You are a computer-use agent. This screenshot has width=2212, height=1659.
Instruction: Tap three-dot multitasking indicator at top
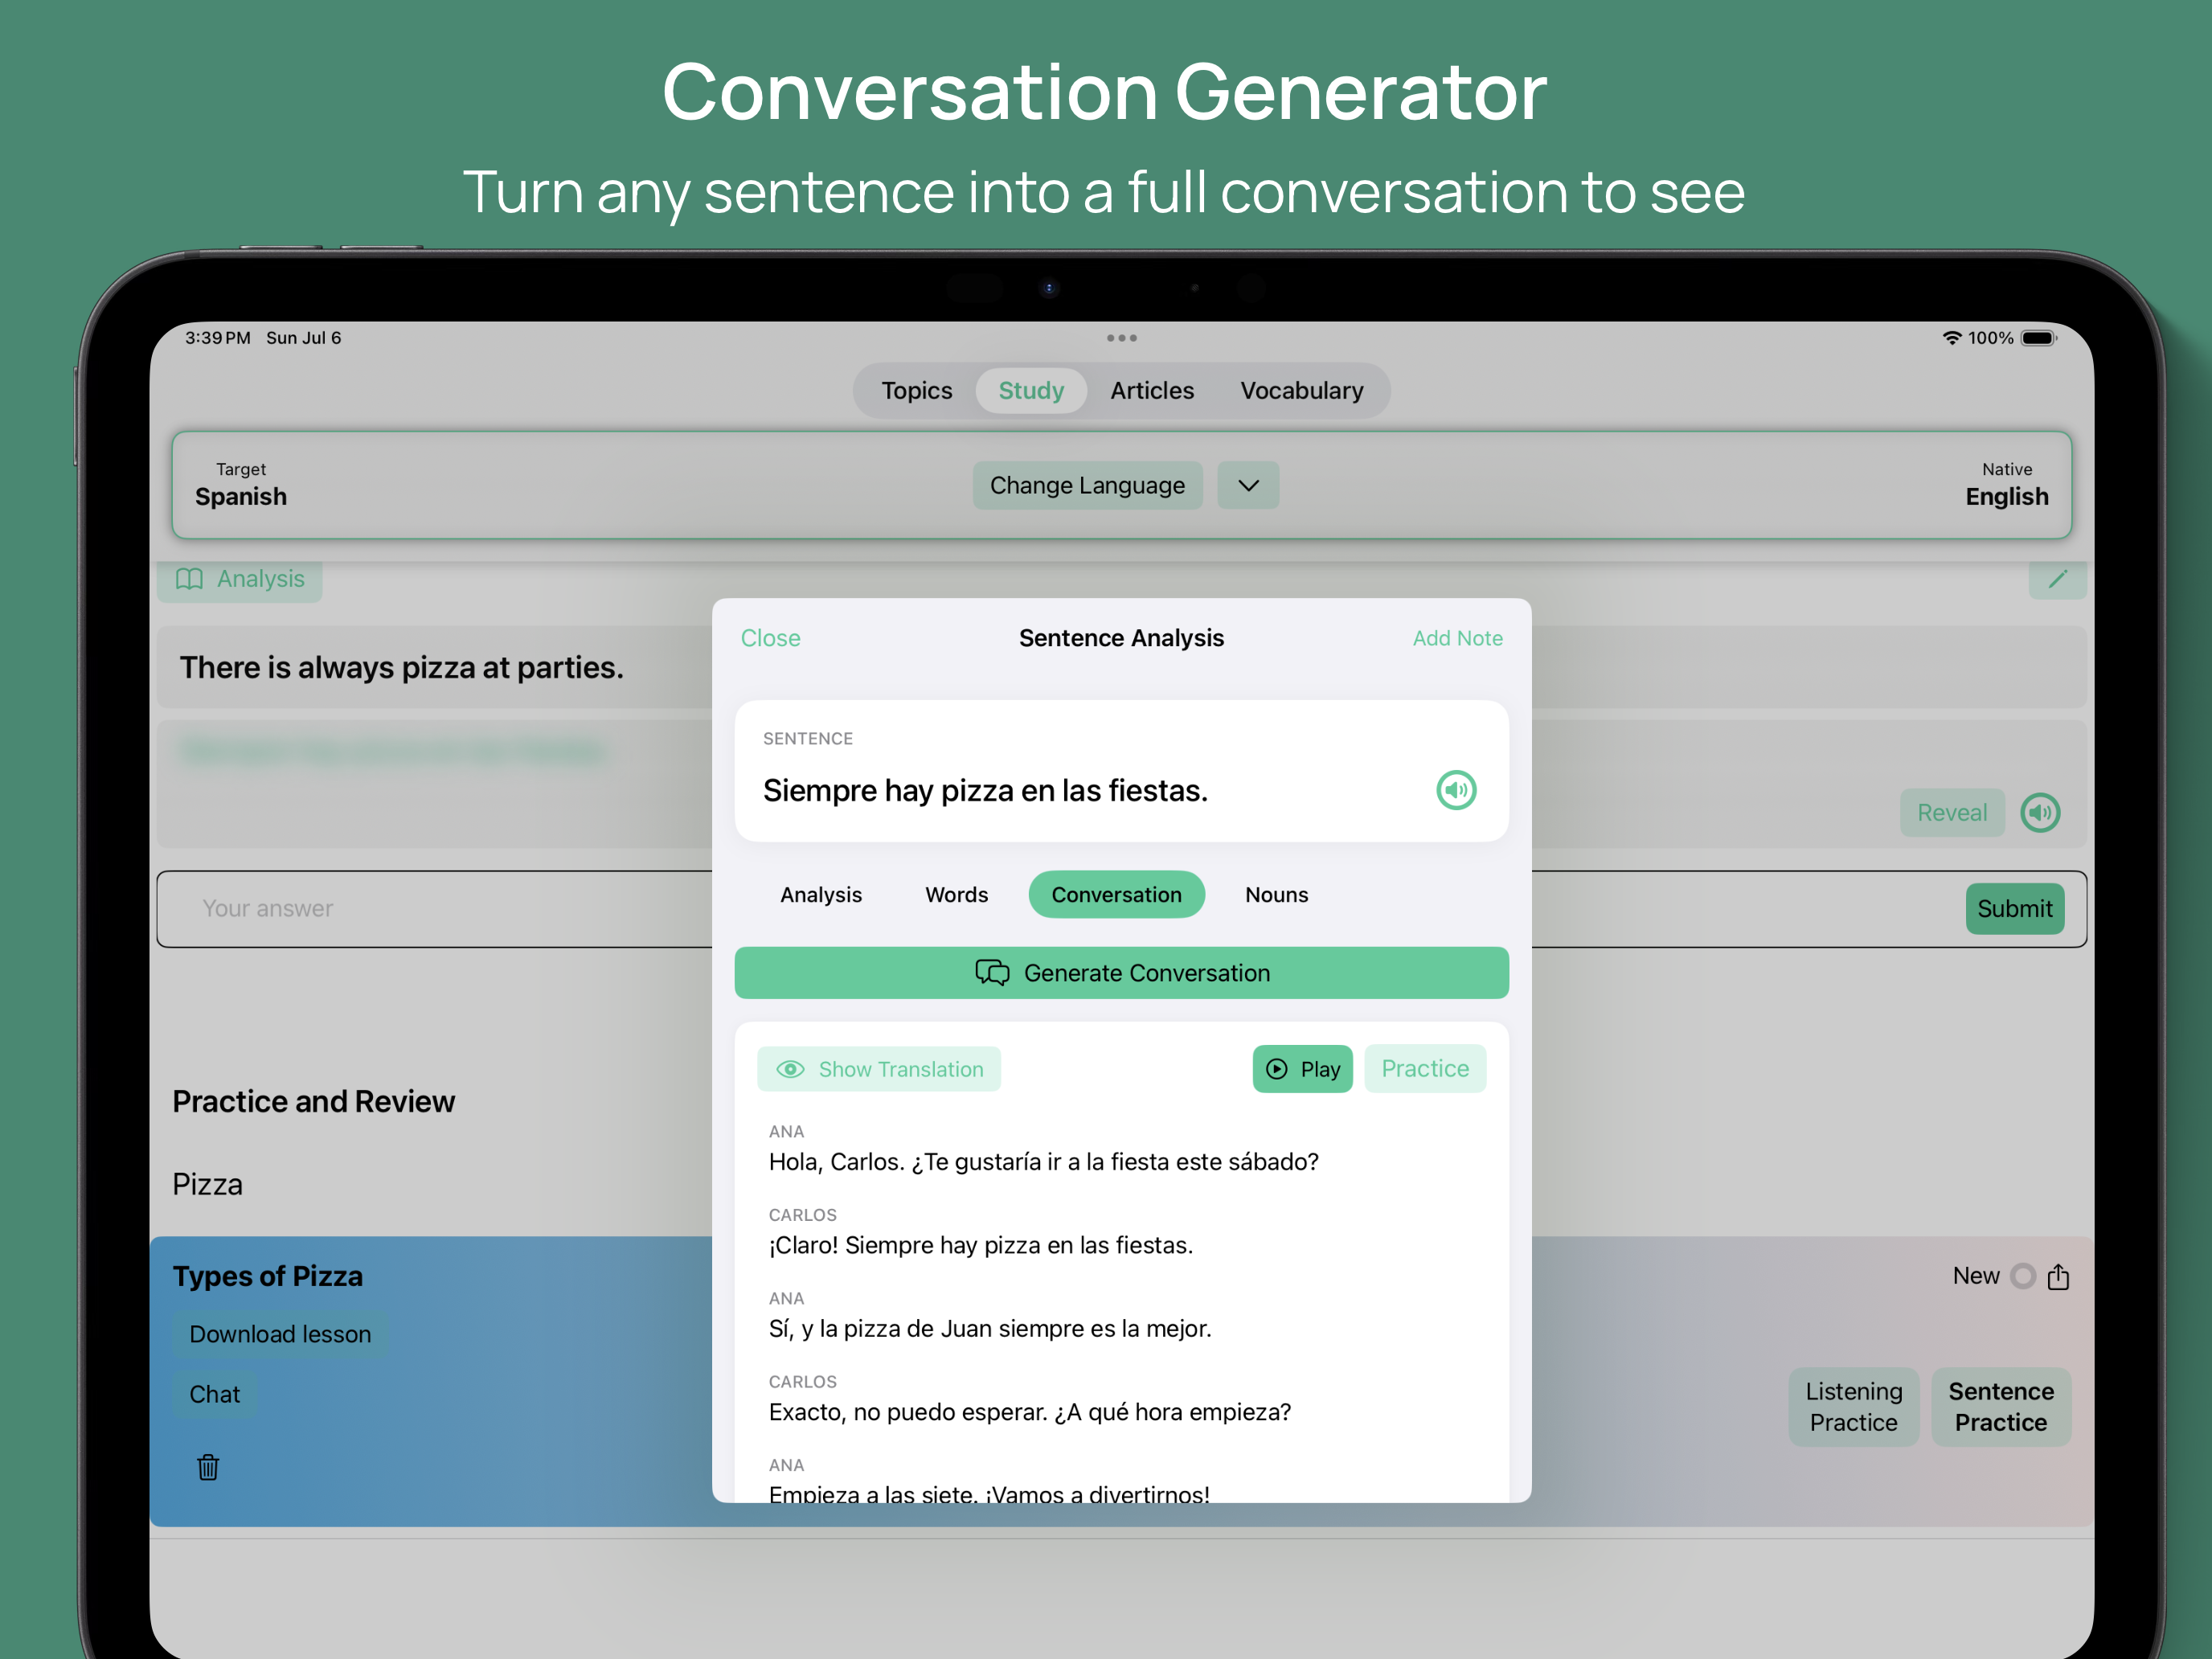[1121, 338]
